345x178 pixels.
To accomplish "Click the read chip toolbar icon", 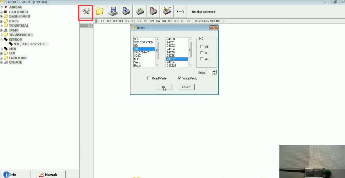I will (126, 12).
